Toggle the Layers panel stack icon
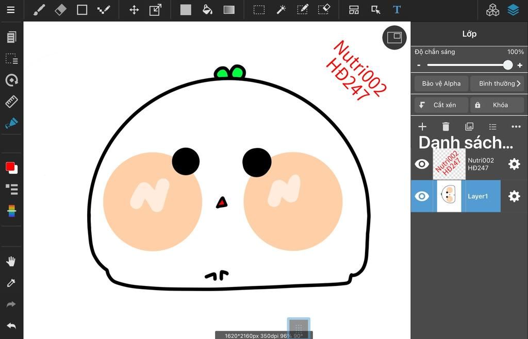Screen dimensions: 528x339 tap(513, 10)
